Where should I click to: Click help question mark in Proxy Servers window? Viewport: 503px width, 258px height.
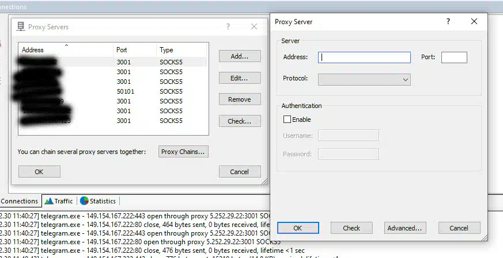coord(228,26)
